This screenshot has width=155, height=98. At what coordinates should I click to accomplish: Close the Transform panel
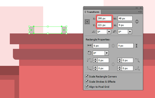[x=141, y=8]
